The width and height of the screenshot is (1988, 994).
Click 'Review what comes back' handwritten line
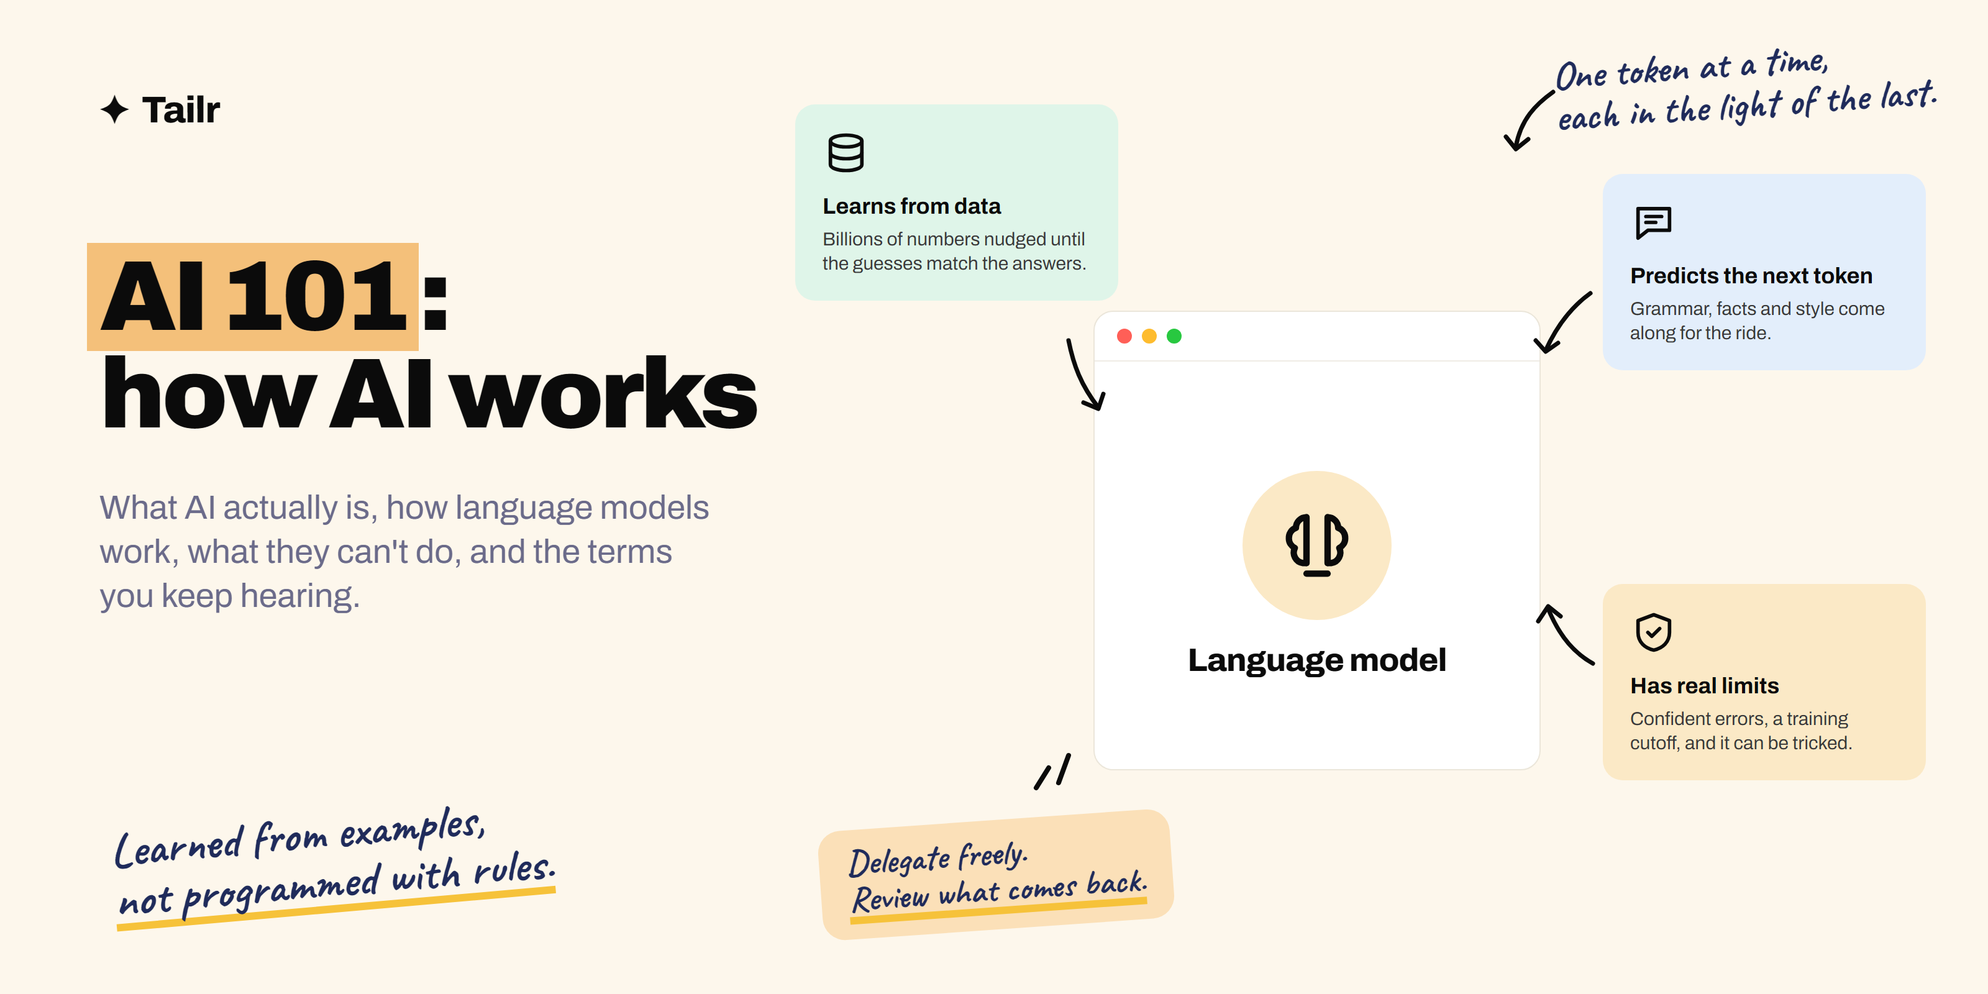[x=1000, y=895]
